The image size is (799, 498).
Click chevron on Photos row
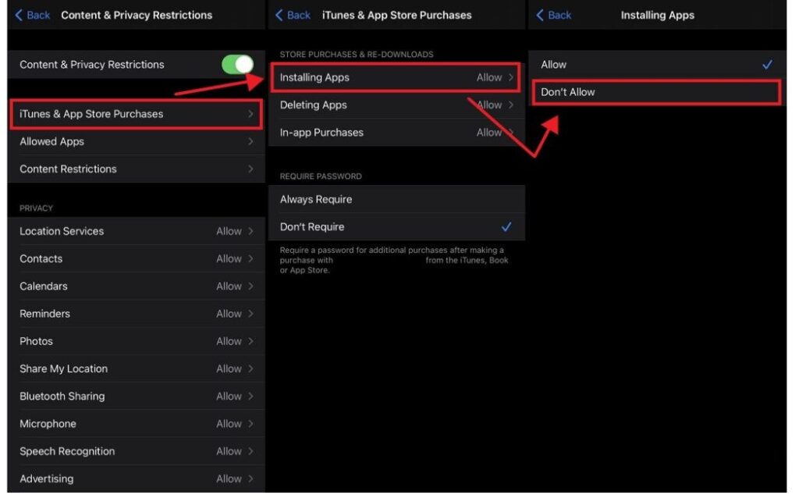tap(250, 342)
